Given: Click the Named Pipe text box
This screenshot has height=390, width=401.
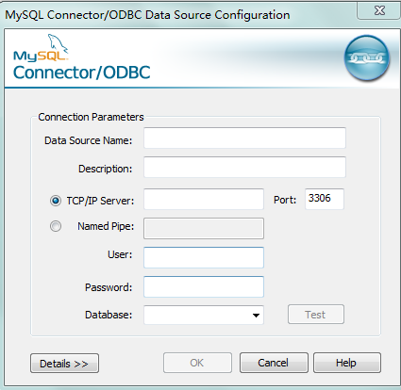Looking at the screenshot, I should tap(204, 229).
